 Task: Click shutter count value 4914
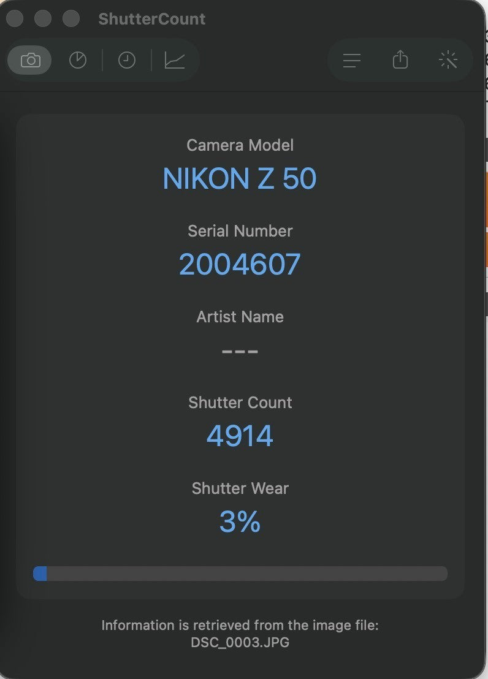[x=240, y=436]
